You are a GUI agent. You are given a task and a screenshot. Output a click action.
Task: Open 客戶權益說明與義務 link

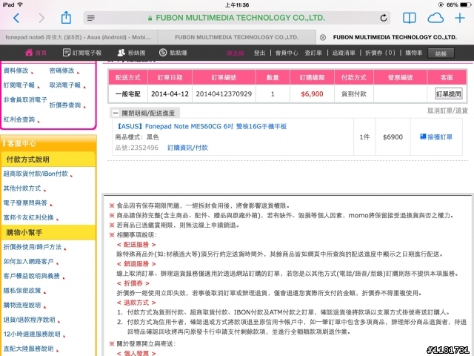click(x=32, y=276)
